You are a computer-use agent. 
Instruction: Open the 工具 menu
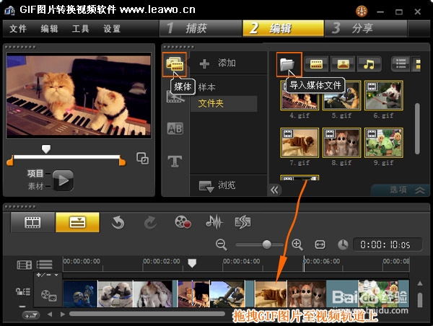pos(80,28)
